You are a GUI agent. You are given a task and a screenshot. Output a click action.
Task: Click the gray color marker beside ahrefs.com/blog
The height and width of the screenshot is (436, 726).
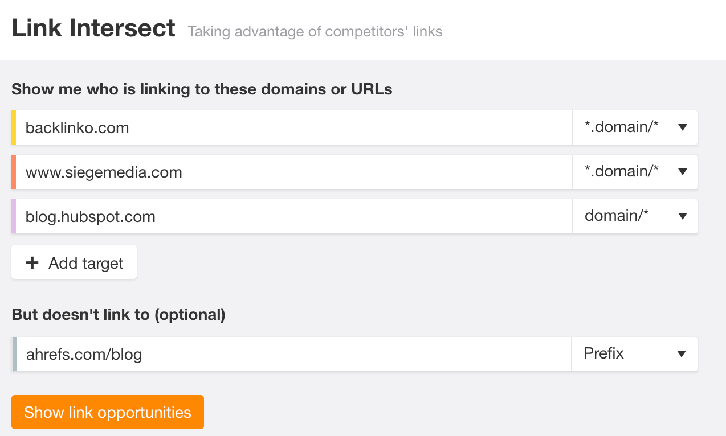coord(14,354)
